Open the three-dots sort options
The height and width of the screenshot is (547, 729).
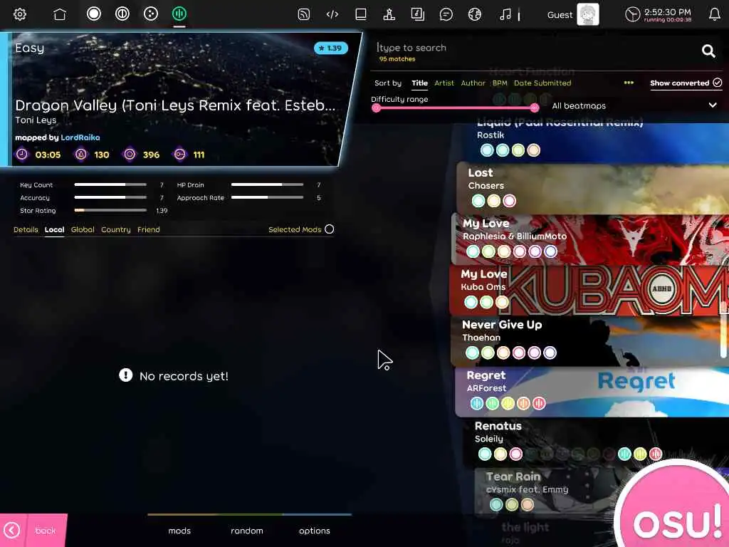pos(629,83)
